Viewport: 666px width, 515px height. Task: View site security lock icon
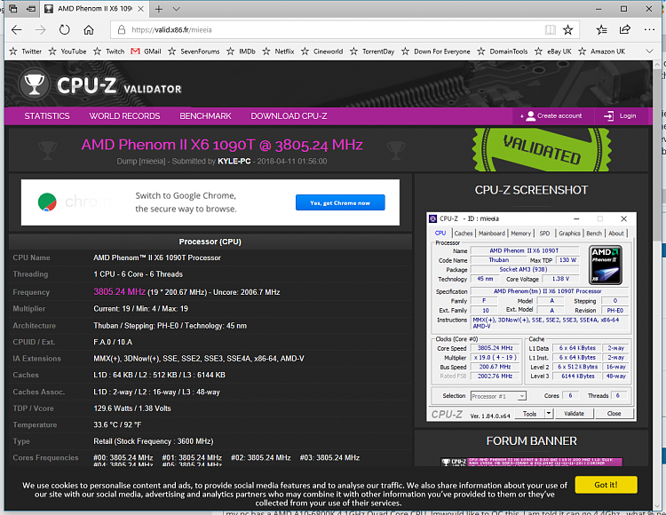click(122, 29)
